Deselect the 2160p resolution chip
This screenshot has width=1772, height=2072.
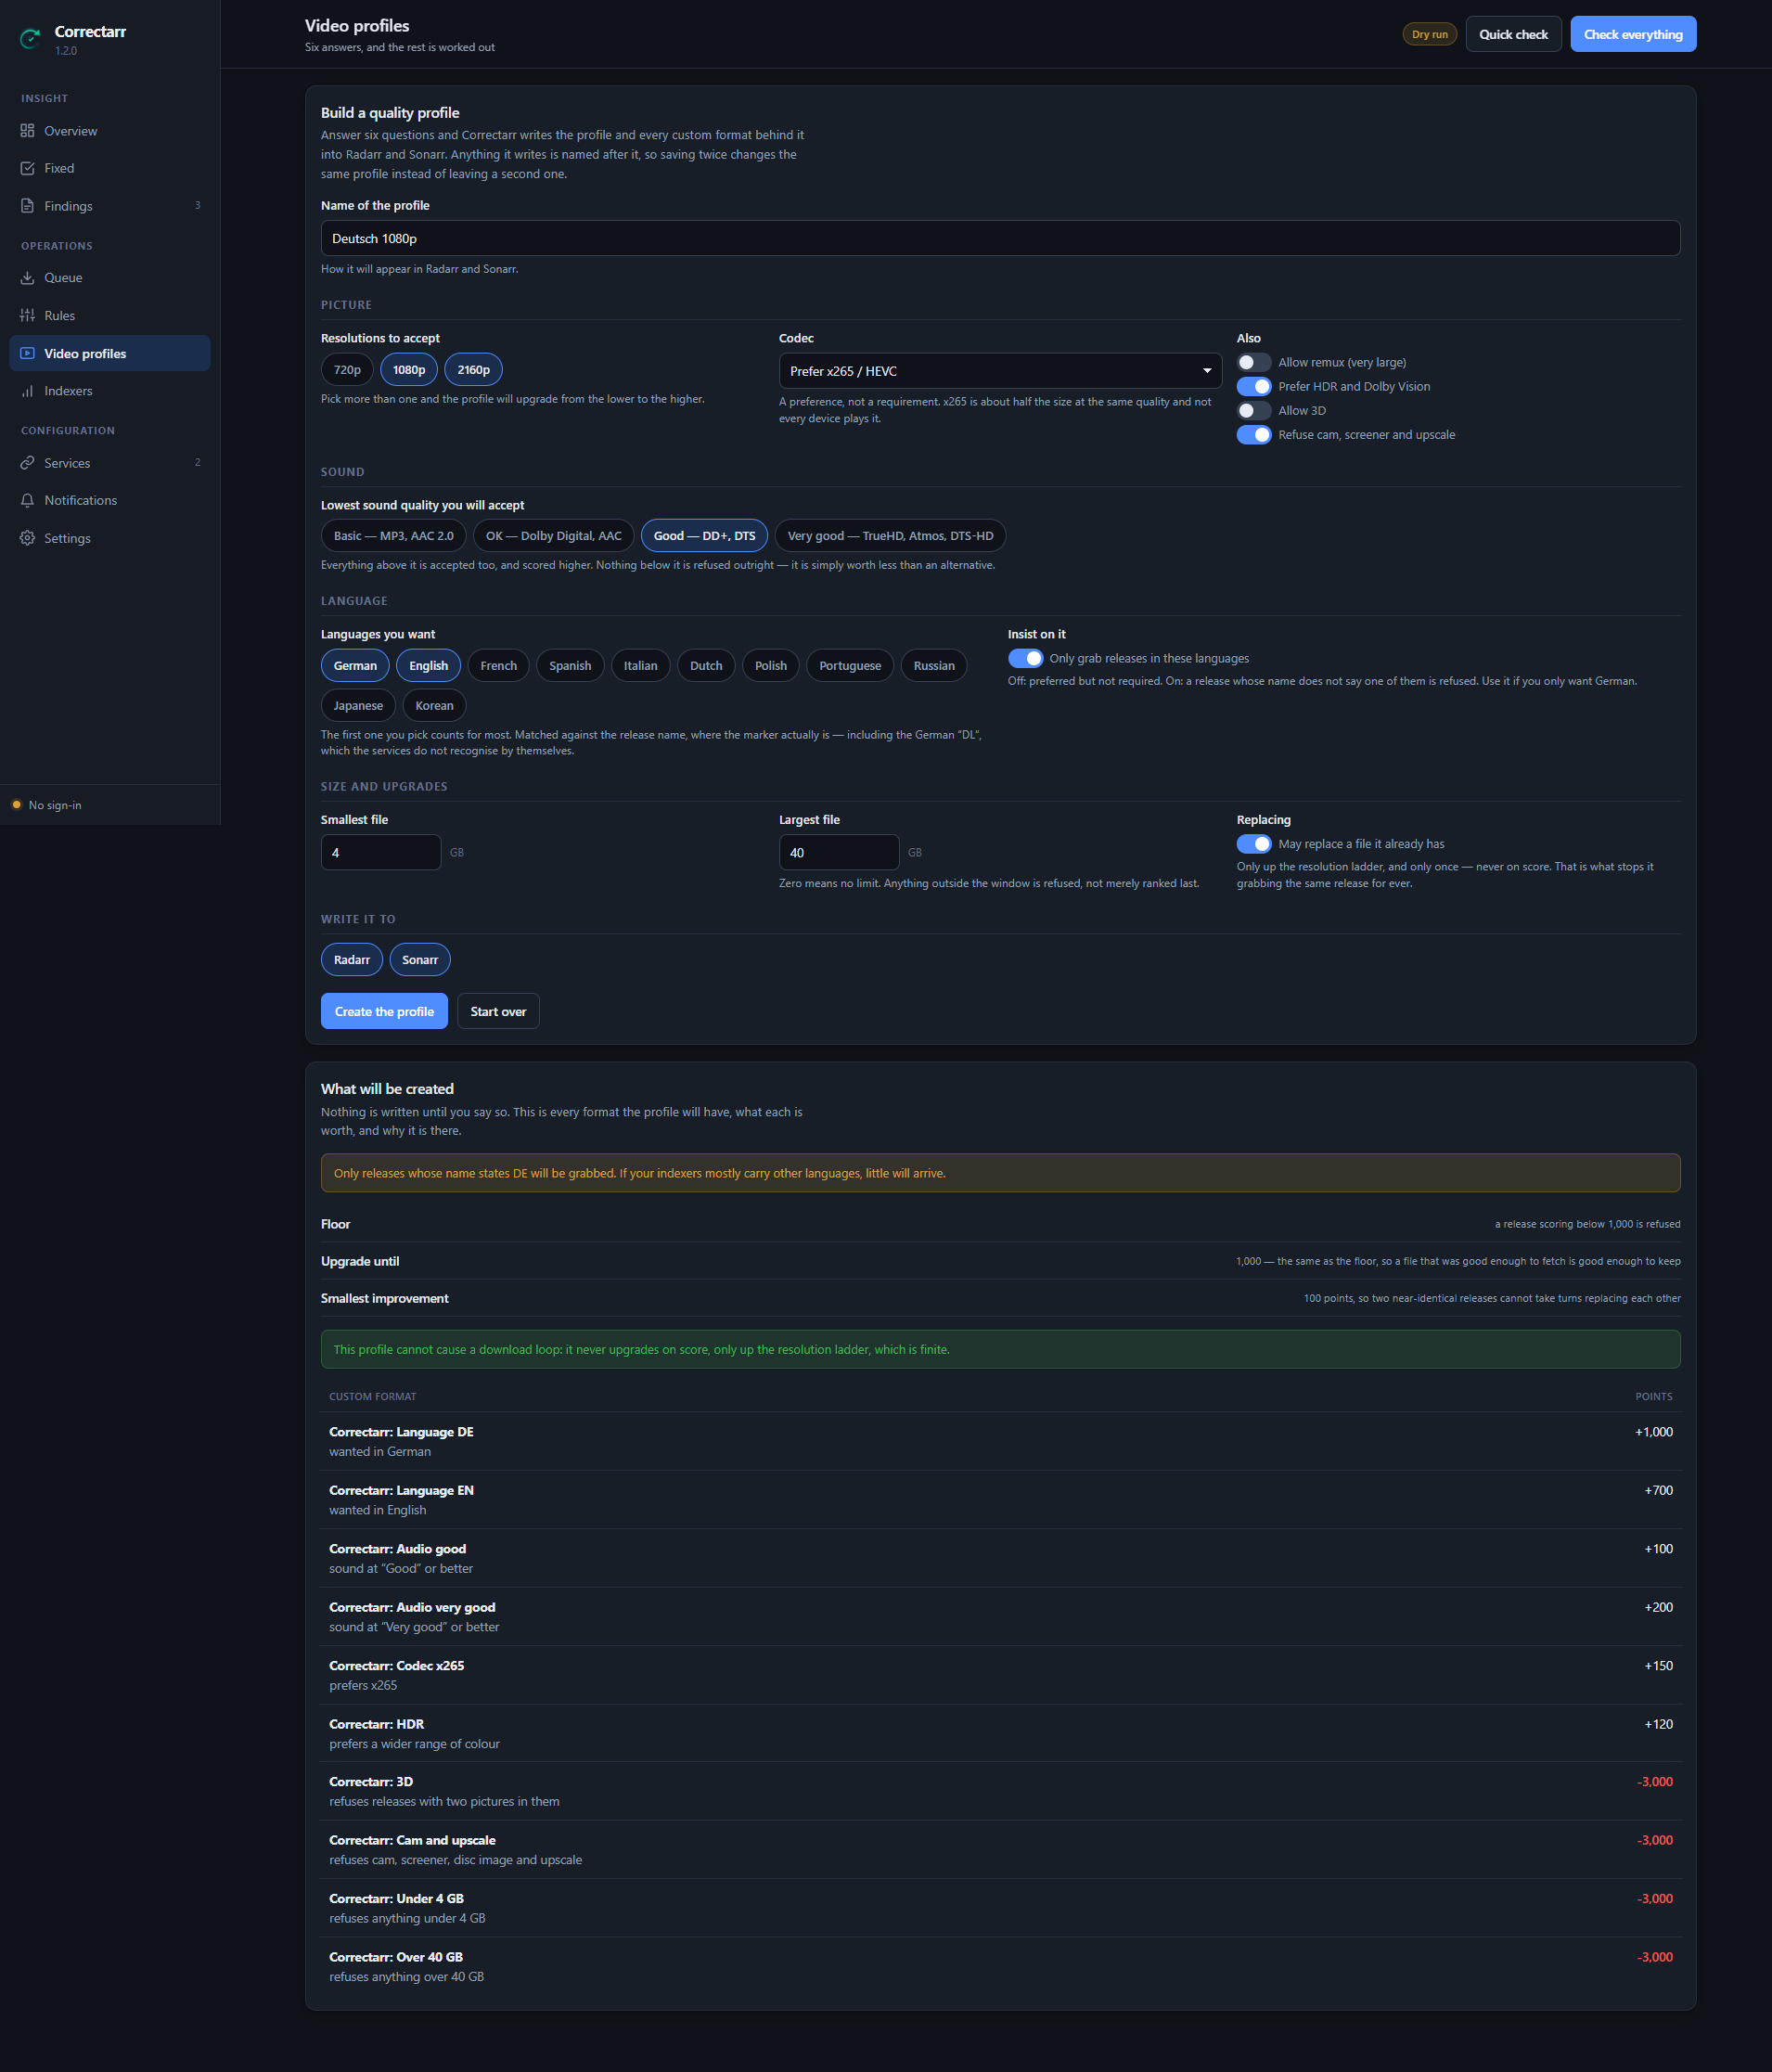pyautogui.click(x=473, y=369)
